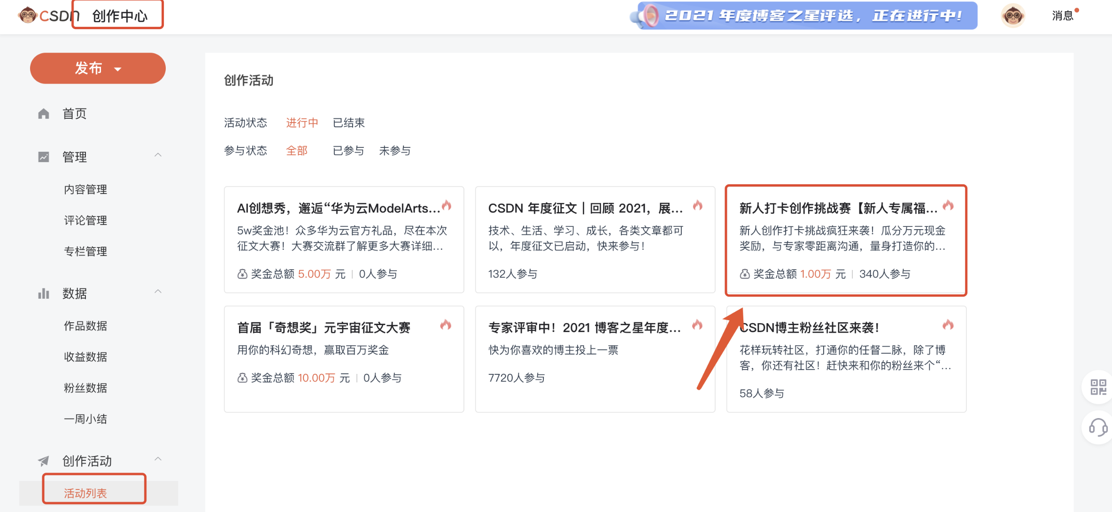Open 内容管理 in the sidebar
The width and height of the screenshot is (1112, 512).
click(x=85, y=189)
